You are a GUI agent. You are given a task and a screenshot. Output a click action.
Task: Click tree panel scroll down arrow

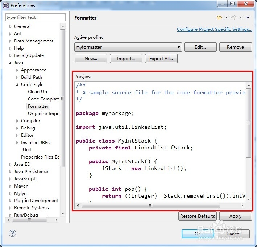click(x=63, y=213)
